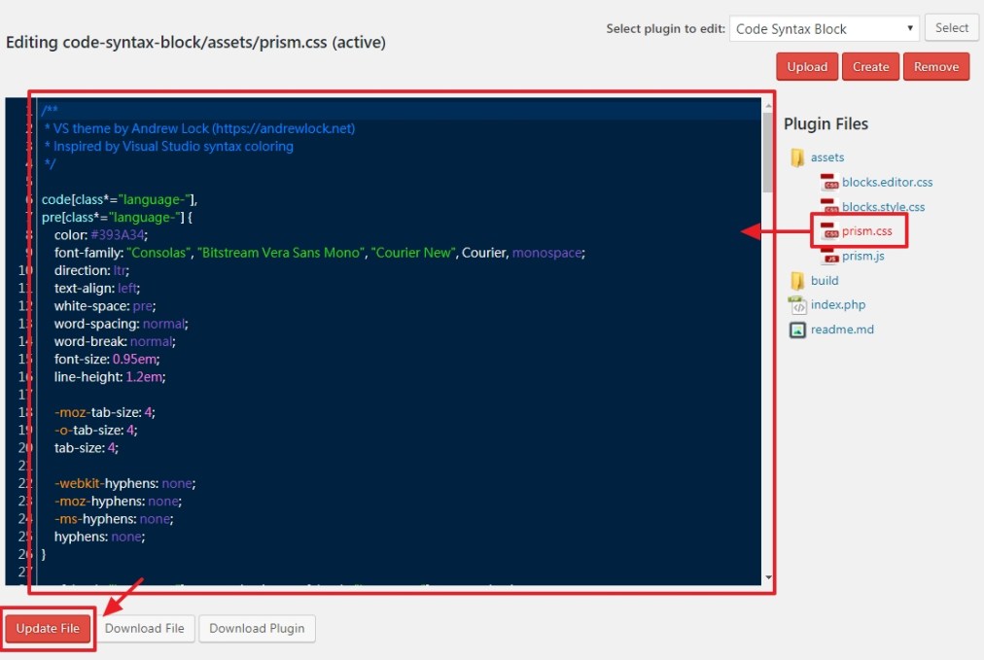The image size is (984, 660).
Task: Click the '-ms-hyphens: none;' code line
Action: point(114,519)
